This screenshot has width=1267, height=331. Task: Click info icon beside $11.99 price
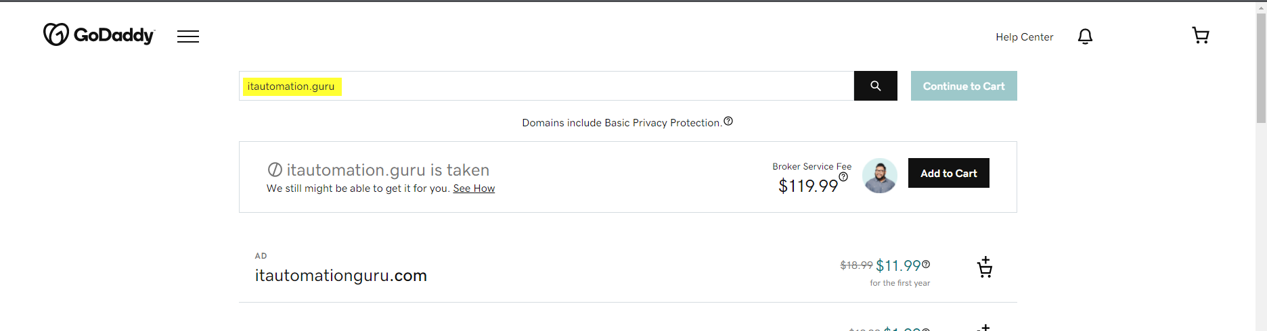(x=926, y=264)
